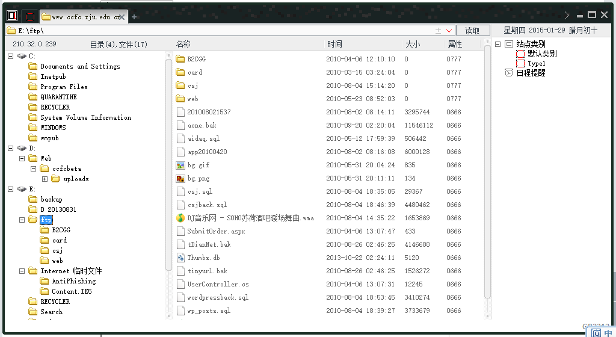Collapse the C: drive node
The width and height of the screenshot is (616, 337).
(11, 56)
